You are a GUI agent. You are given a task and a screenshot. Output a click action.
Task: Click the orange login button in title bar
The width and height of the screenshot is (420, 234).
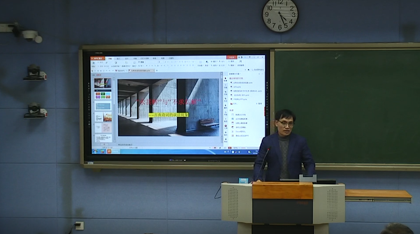(231, 58)
